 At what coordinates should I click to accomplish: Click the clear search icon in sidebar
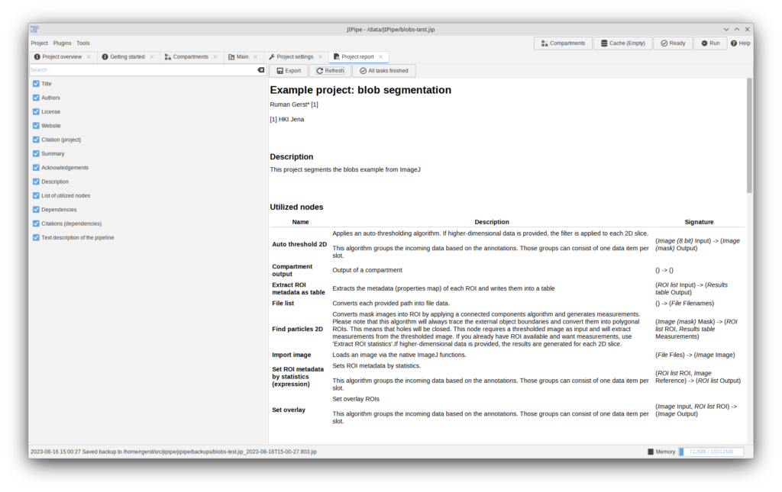[x=260, y=69]
